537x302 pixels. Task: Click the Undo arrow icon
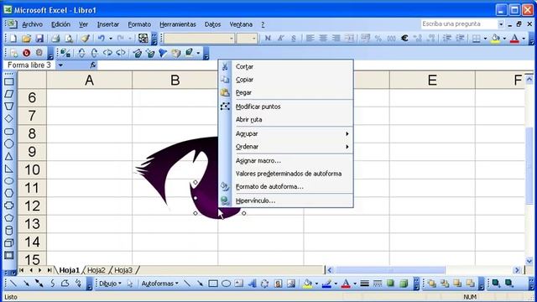click(101, 39)
